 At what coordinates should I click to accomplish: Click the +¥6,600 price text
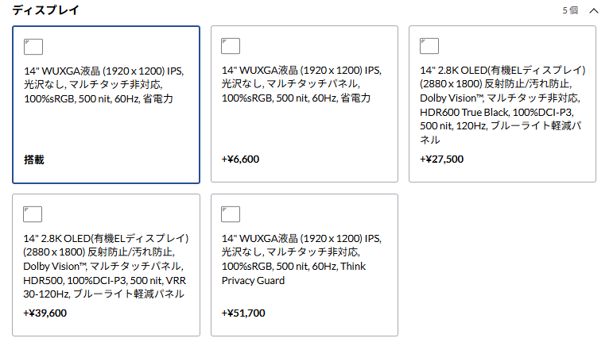[x=240, y=159]
